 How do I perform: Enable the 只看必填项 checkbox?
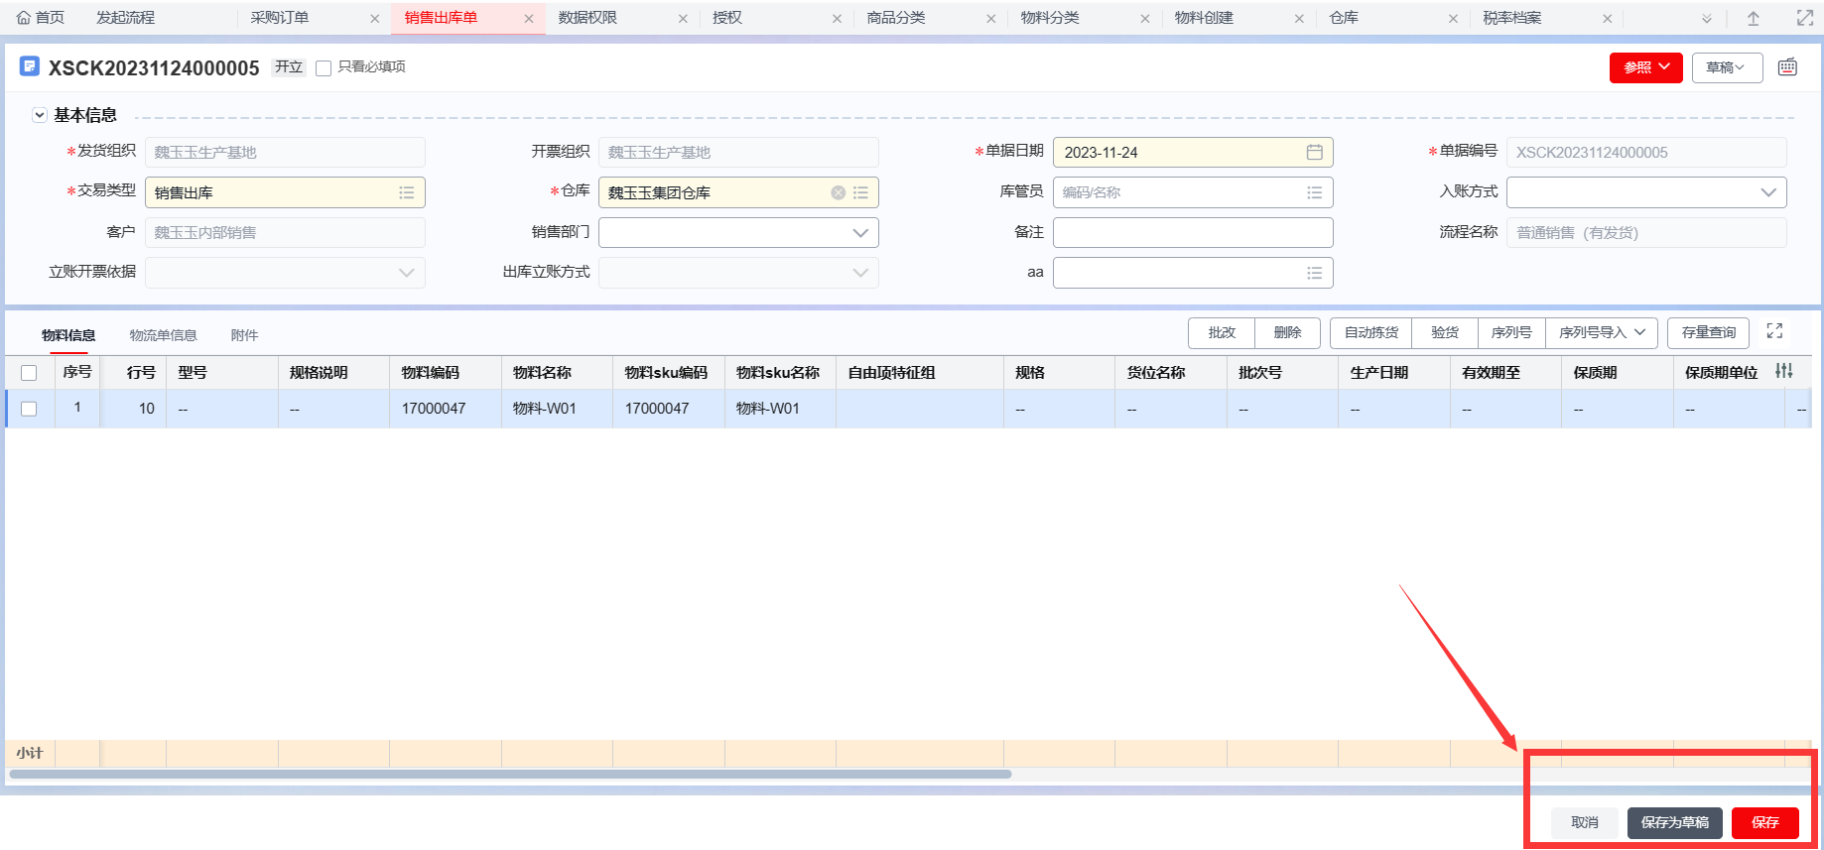(324, 68)
